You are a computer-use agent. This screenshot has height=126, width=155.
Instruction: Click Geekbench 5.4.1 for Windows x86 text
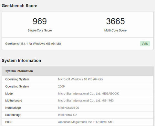point(33,44)
